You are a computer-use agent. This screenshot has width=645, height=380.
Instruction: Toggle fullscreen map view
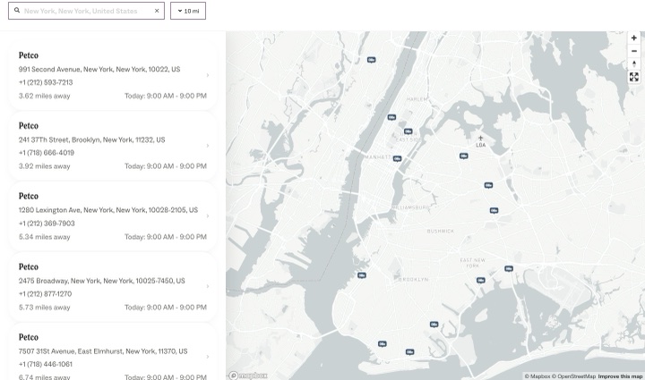[634, 77]
